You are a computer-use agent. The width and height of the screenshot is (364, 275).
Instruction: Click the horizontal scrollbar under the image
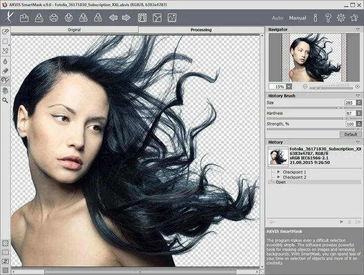(140, 272)
